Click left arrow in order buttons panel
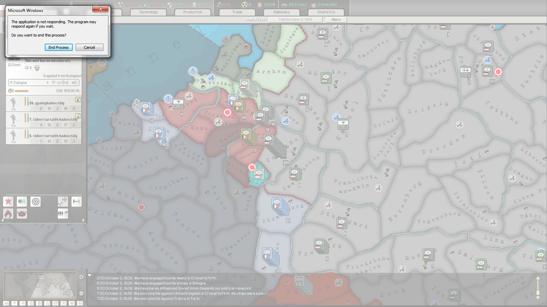This screenshot has width=547, height=307. [x=3, y=220]
